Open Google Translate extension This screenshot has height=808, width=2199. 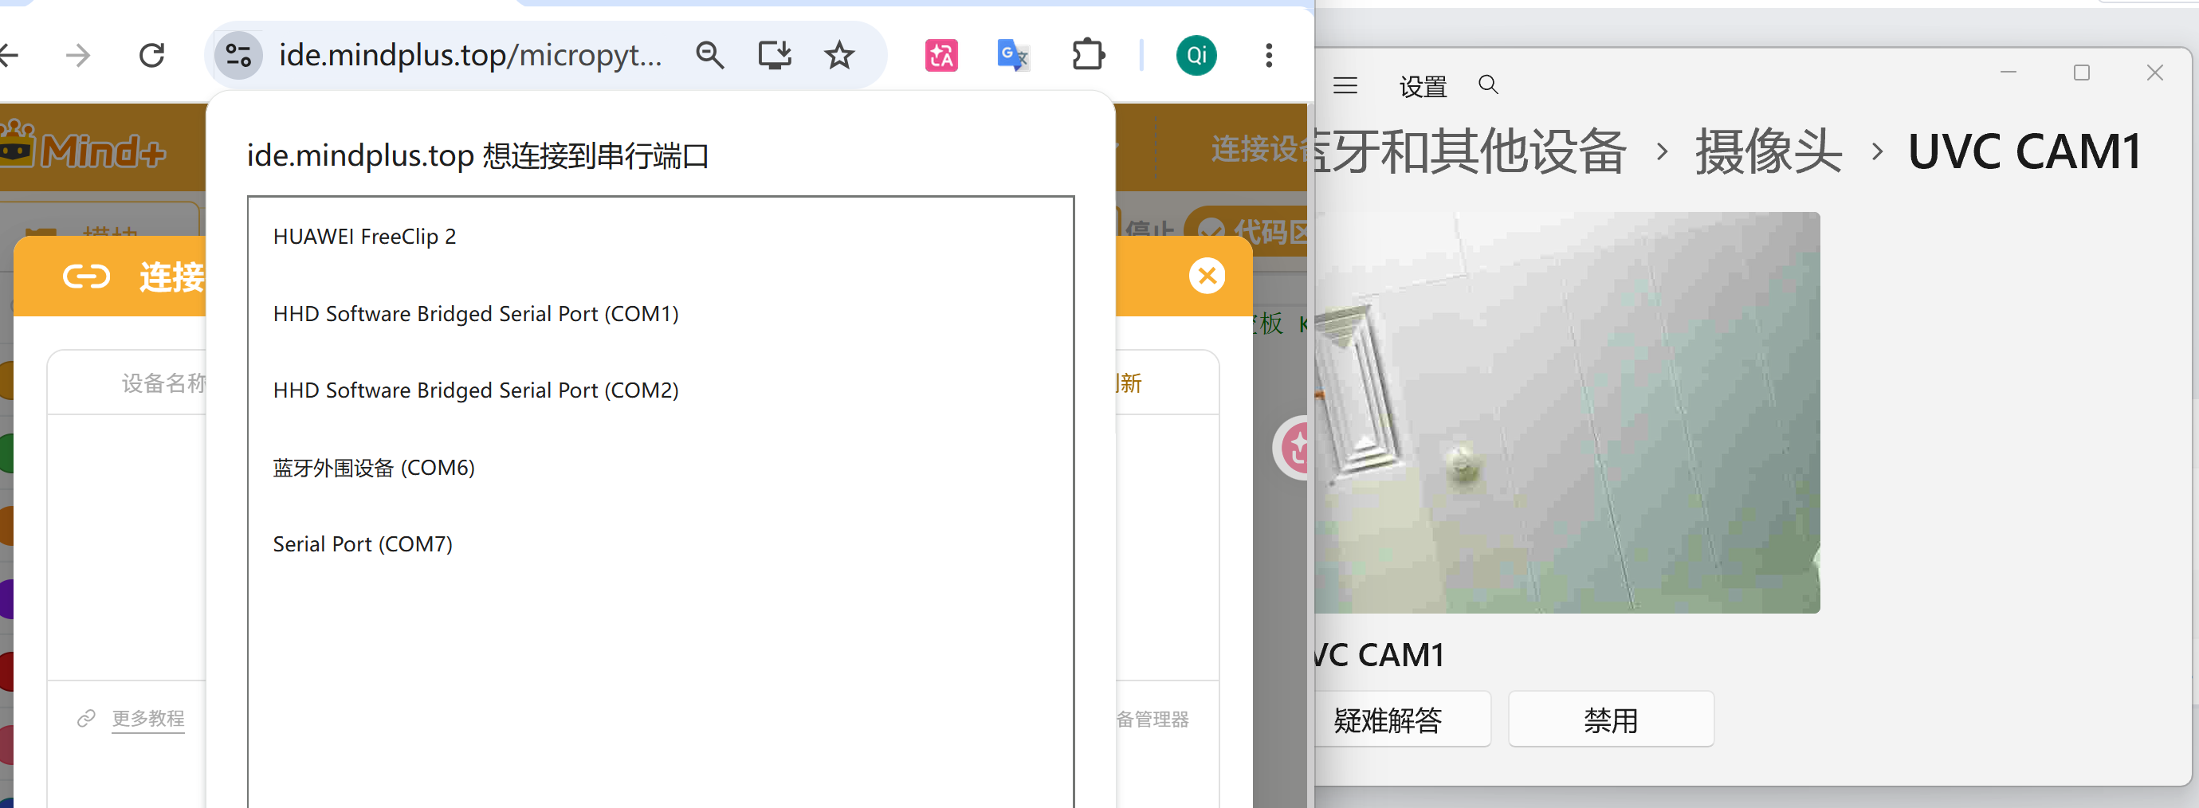[x=1013, y=56]
